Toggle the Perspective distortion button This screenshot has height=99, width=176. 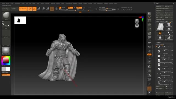[149, 37]
